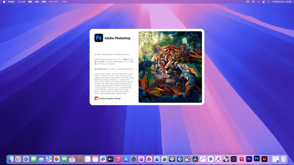Open Safari browser in the Dock
The width and height of the screenshot is (294, 165).
pos(26,159)
